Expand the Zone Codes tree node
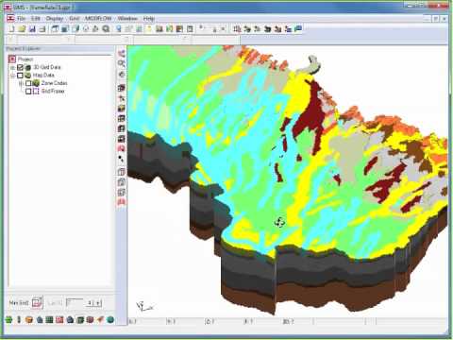The width and height of the screenshot is (453, 340). 21,83
